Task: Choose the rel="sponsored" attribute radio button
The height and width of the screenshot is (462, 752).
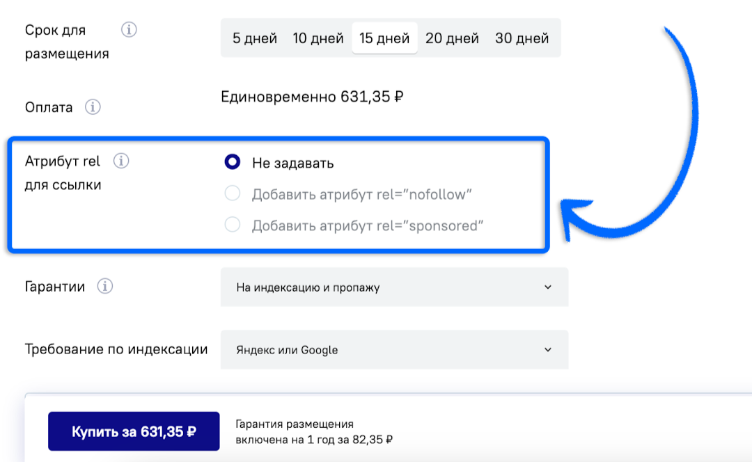Action: pos(233,225)
